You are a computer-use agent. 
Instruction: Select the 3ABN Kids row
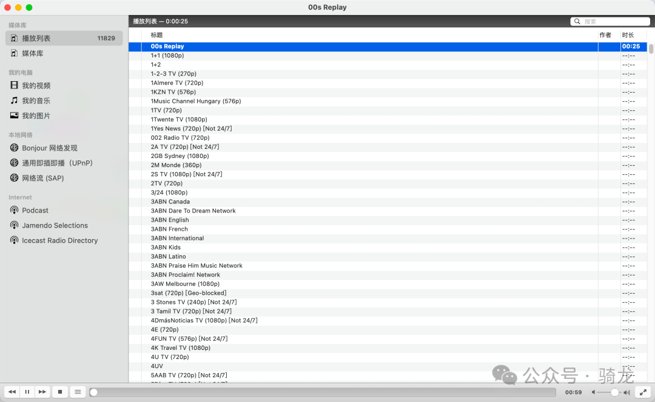(388, 247)
